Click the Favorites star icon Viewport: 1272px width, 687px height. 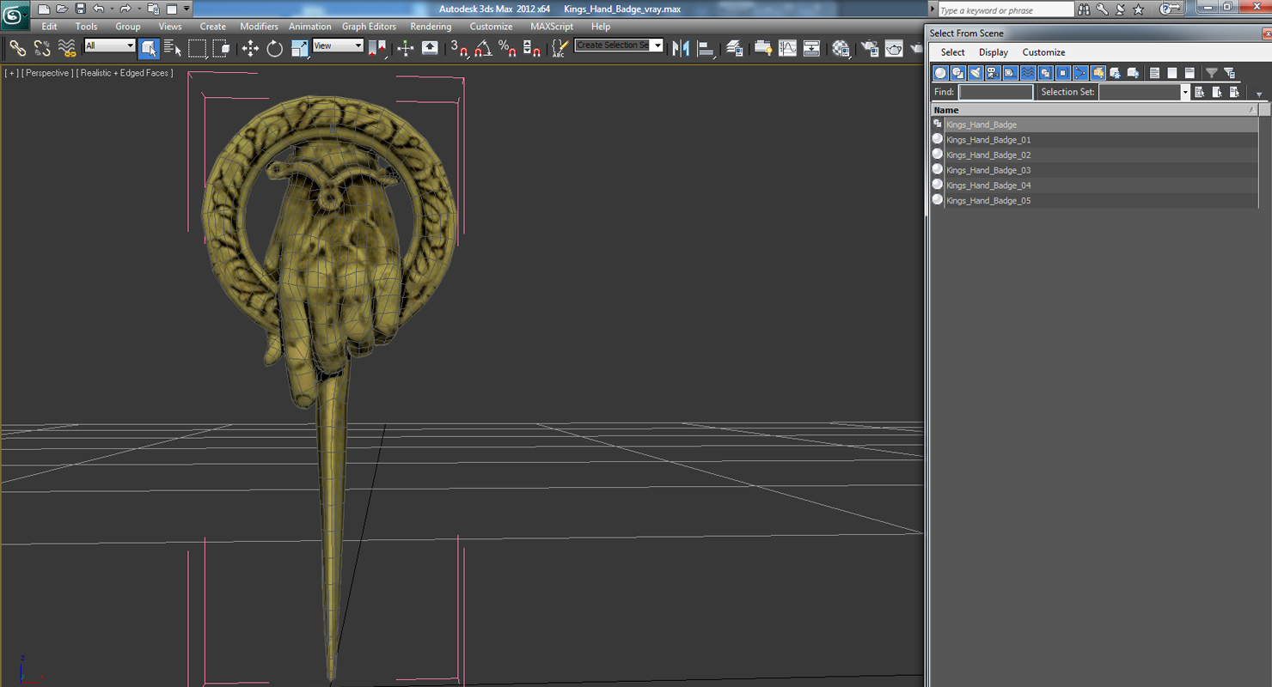pos(1138,9)
